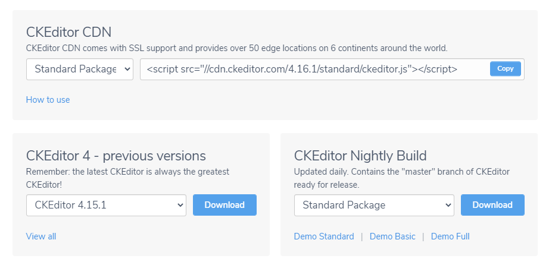Open the Demo Basic link

392,236
